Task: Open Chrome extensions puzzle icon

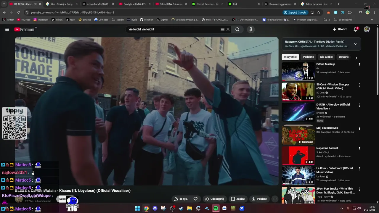Action: tap(350, 12)
